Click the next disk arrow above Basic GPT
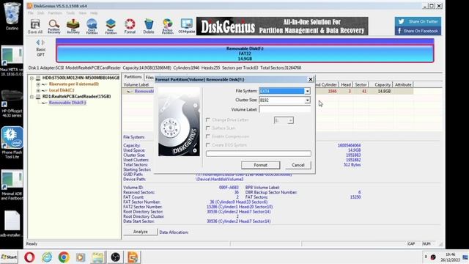 43,43
